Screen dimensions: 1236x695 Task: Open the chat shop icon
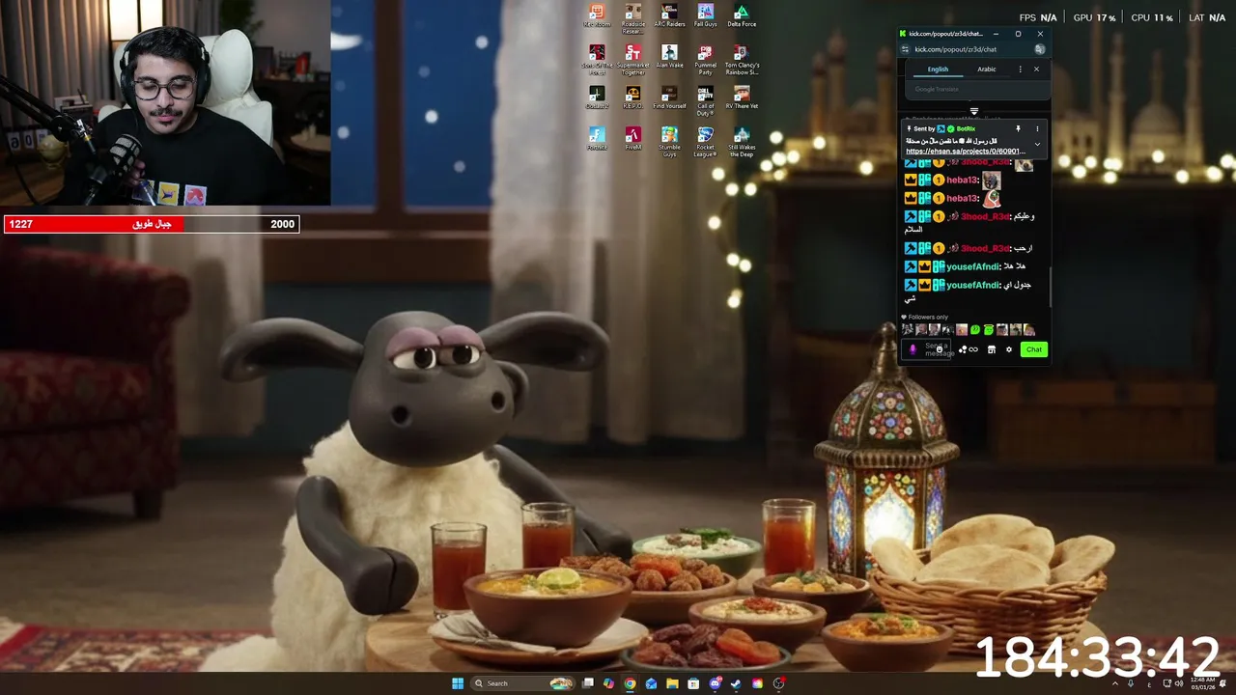click(992, 349)
